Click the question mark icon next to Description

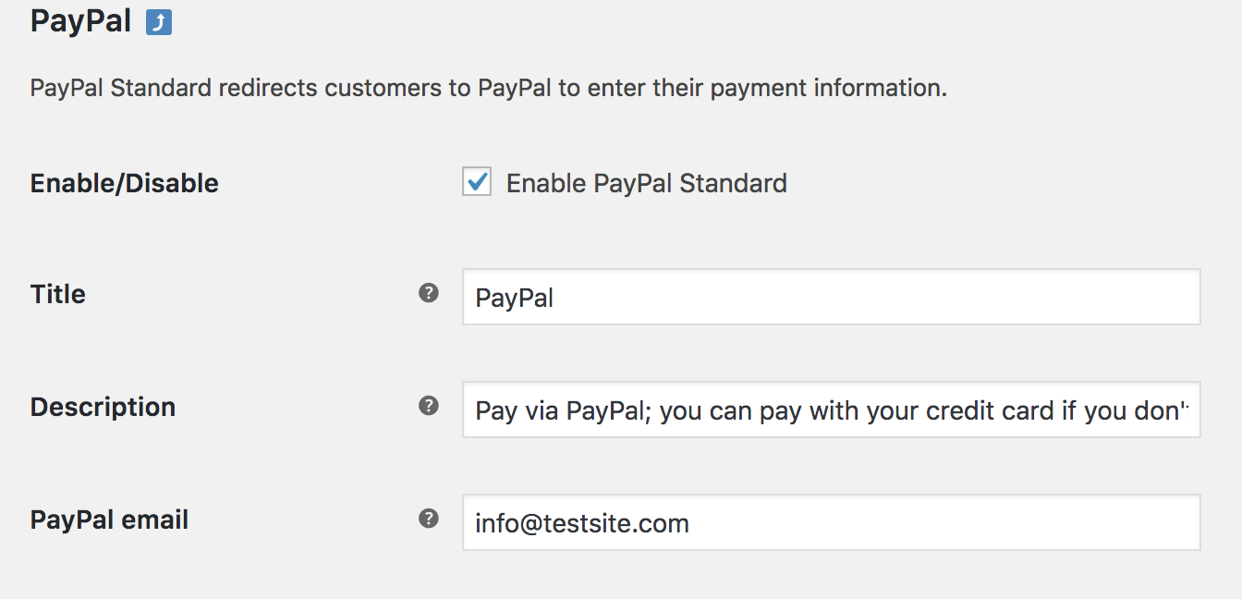click(x=428, y=404)
